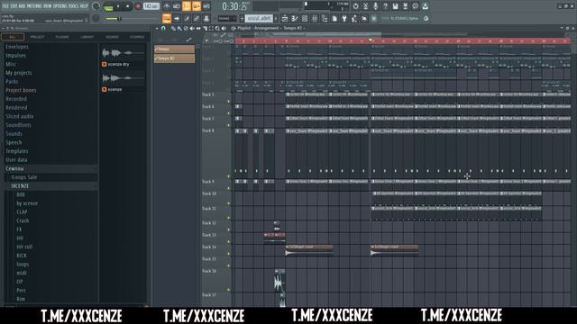Image resolution: width=577 pixels, height=324 pixels.
Task: Select the playlist delete tool
Action: point(186,28)
